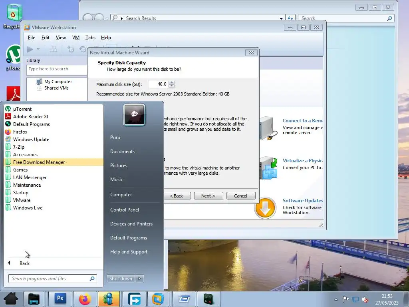The width and height of the screenshot is (409, 307).
Task: Cancel the New Virtual Machine Wizard
Action: 241,196
